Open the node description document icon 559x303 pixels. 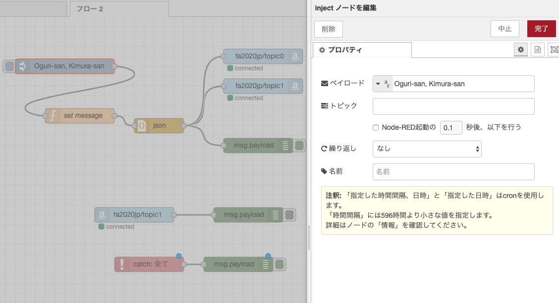point(537,50)
